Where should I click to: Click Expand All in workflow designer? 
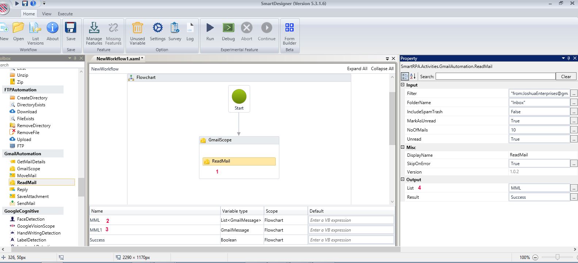pyautogui.click(x=357, y=69)
